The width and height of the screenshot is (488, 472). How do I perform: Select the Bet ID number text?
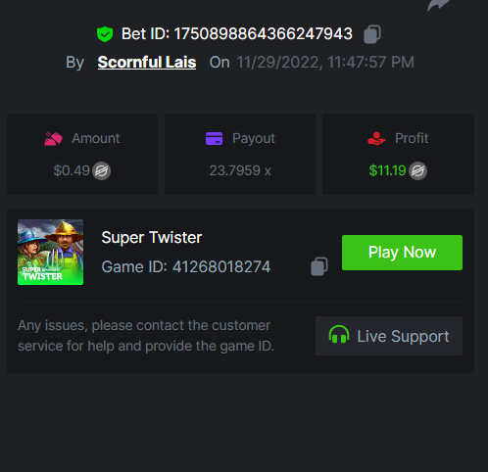coord(264,34)
